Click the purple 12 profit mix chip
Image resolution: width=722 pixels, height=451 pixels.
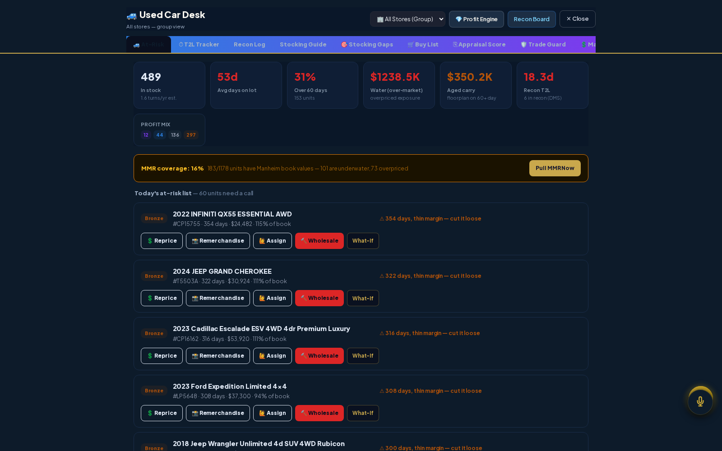pos(146,135)
